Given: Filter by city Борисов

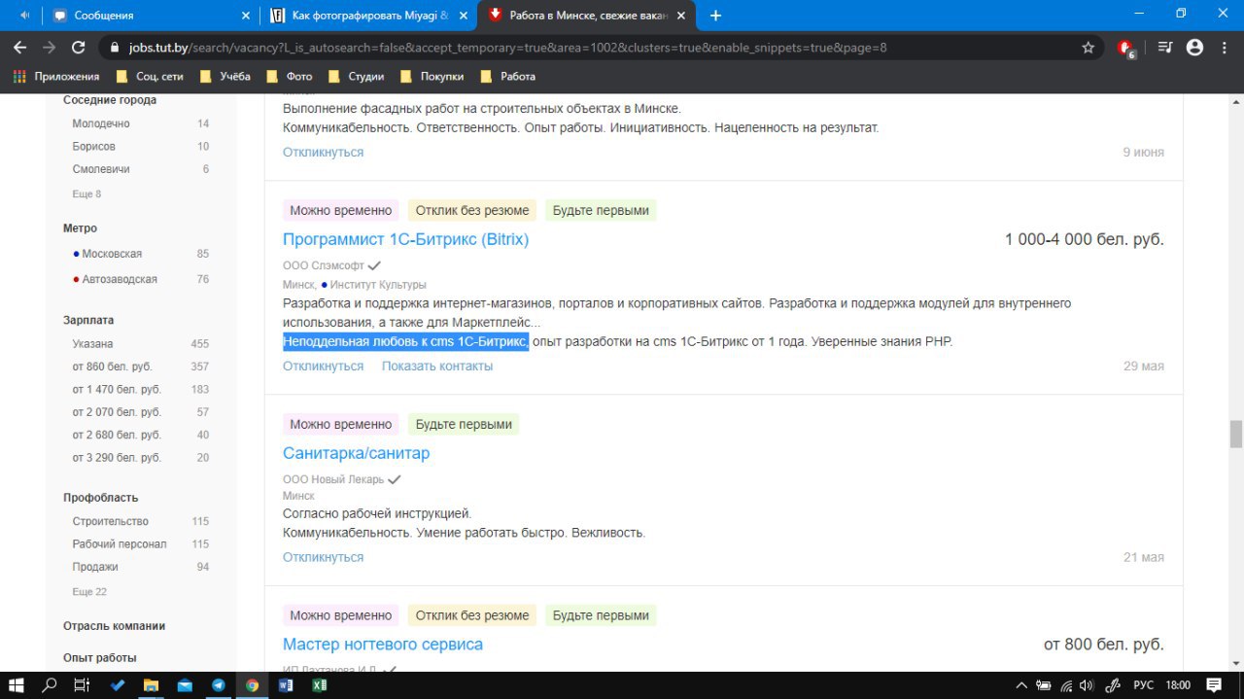Looking at the screenshot, I should click(93, 146).
